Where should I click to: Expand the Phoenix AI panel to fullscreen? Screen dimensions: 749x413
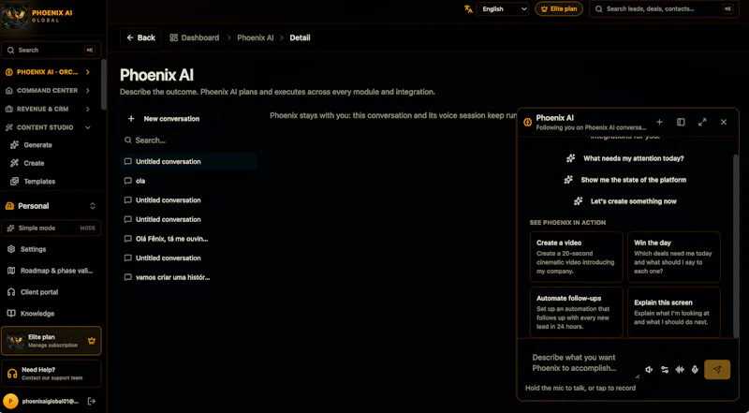[702, 123]
